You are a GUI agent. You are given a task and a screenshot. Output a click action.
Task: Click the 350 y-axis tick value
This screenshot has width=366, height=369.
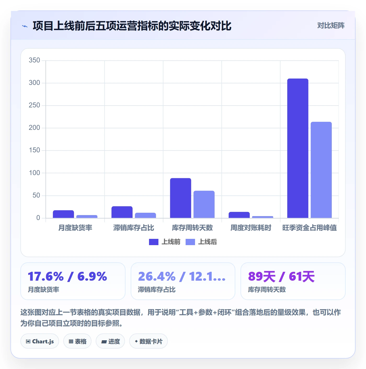click(x=35, y=60)
